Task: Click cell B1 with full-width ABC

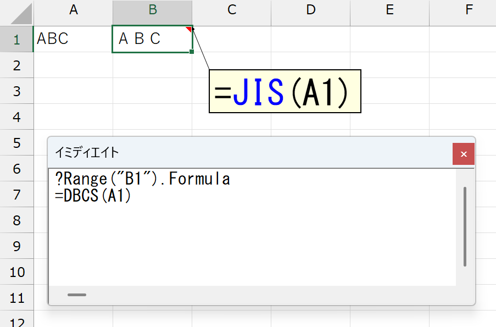Action: pyautogui.click(x=152, y=39)
